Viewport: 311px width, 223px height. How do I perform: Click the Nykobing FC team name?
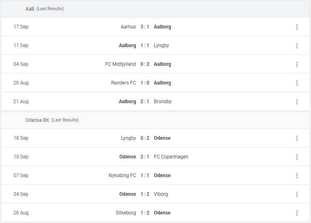122,175
